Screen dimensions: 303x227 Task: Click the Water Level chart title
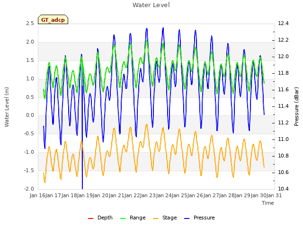pos(151,5)
